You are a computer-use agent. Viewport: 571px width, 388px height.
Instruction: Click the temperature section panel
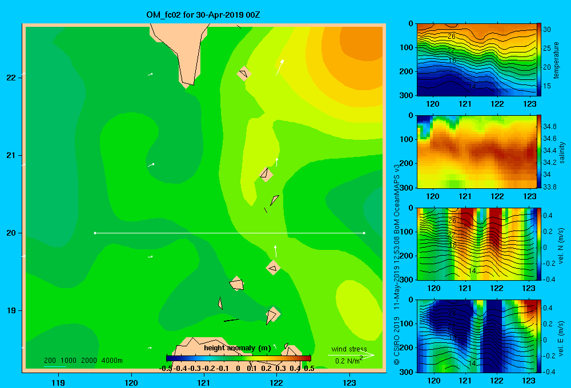pos(477,60)
